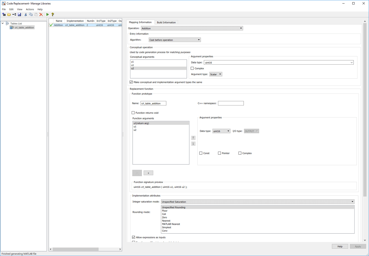Check the Complex checkbox next to Pointer
This screenshot has height=256, width=369.
pyautogui.click(x=240, y=153)
